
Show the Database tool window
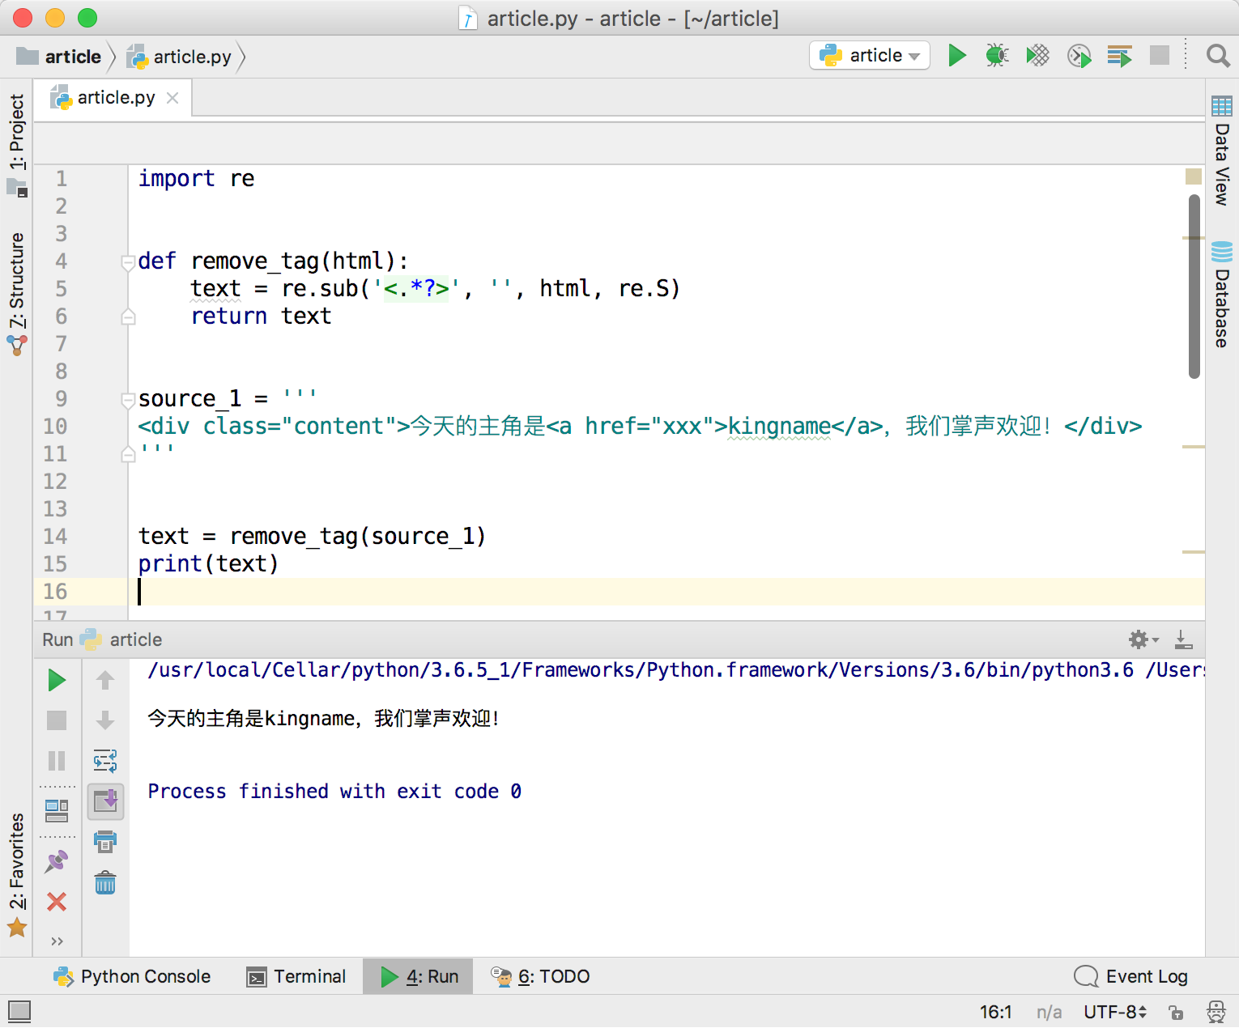point(1222,295)
